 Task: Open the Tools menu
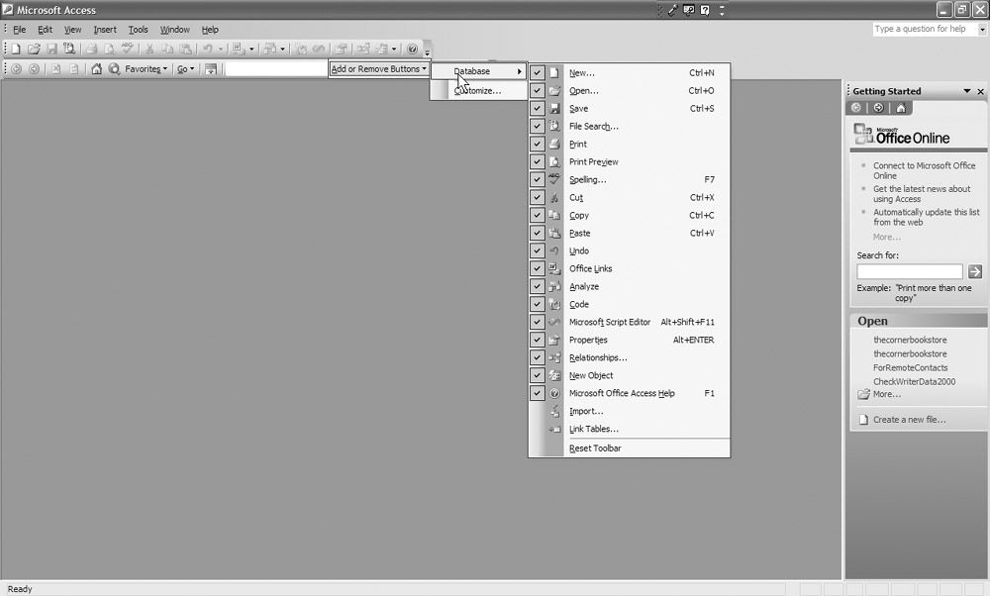coord(138,30)
